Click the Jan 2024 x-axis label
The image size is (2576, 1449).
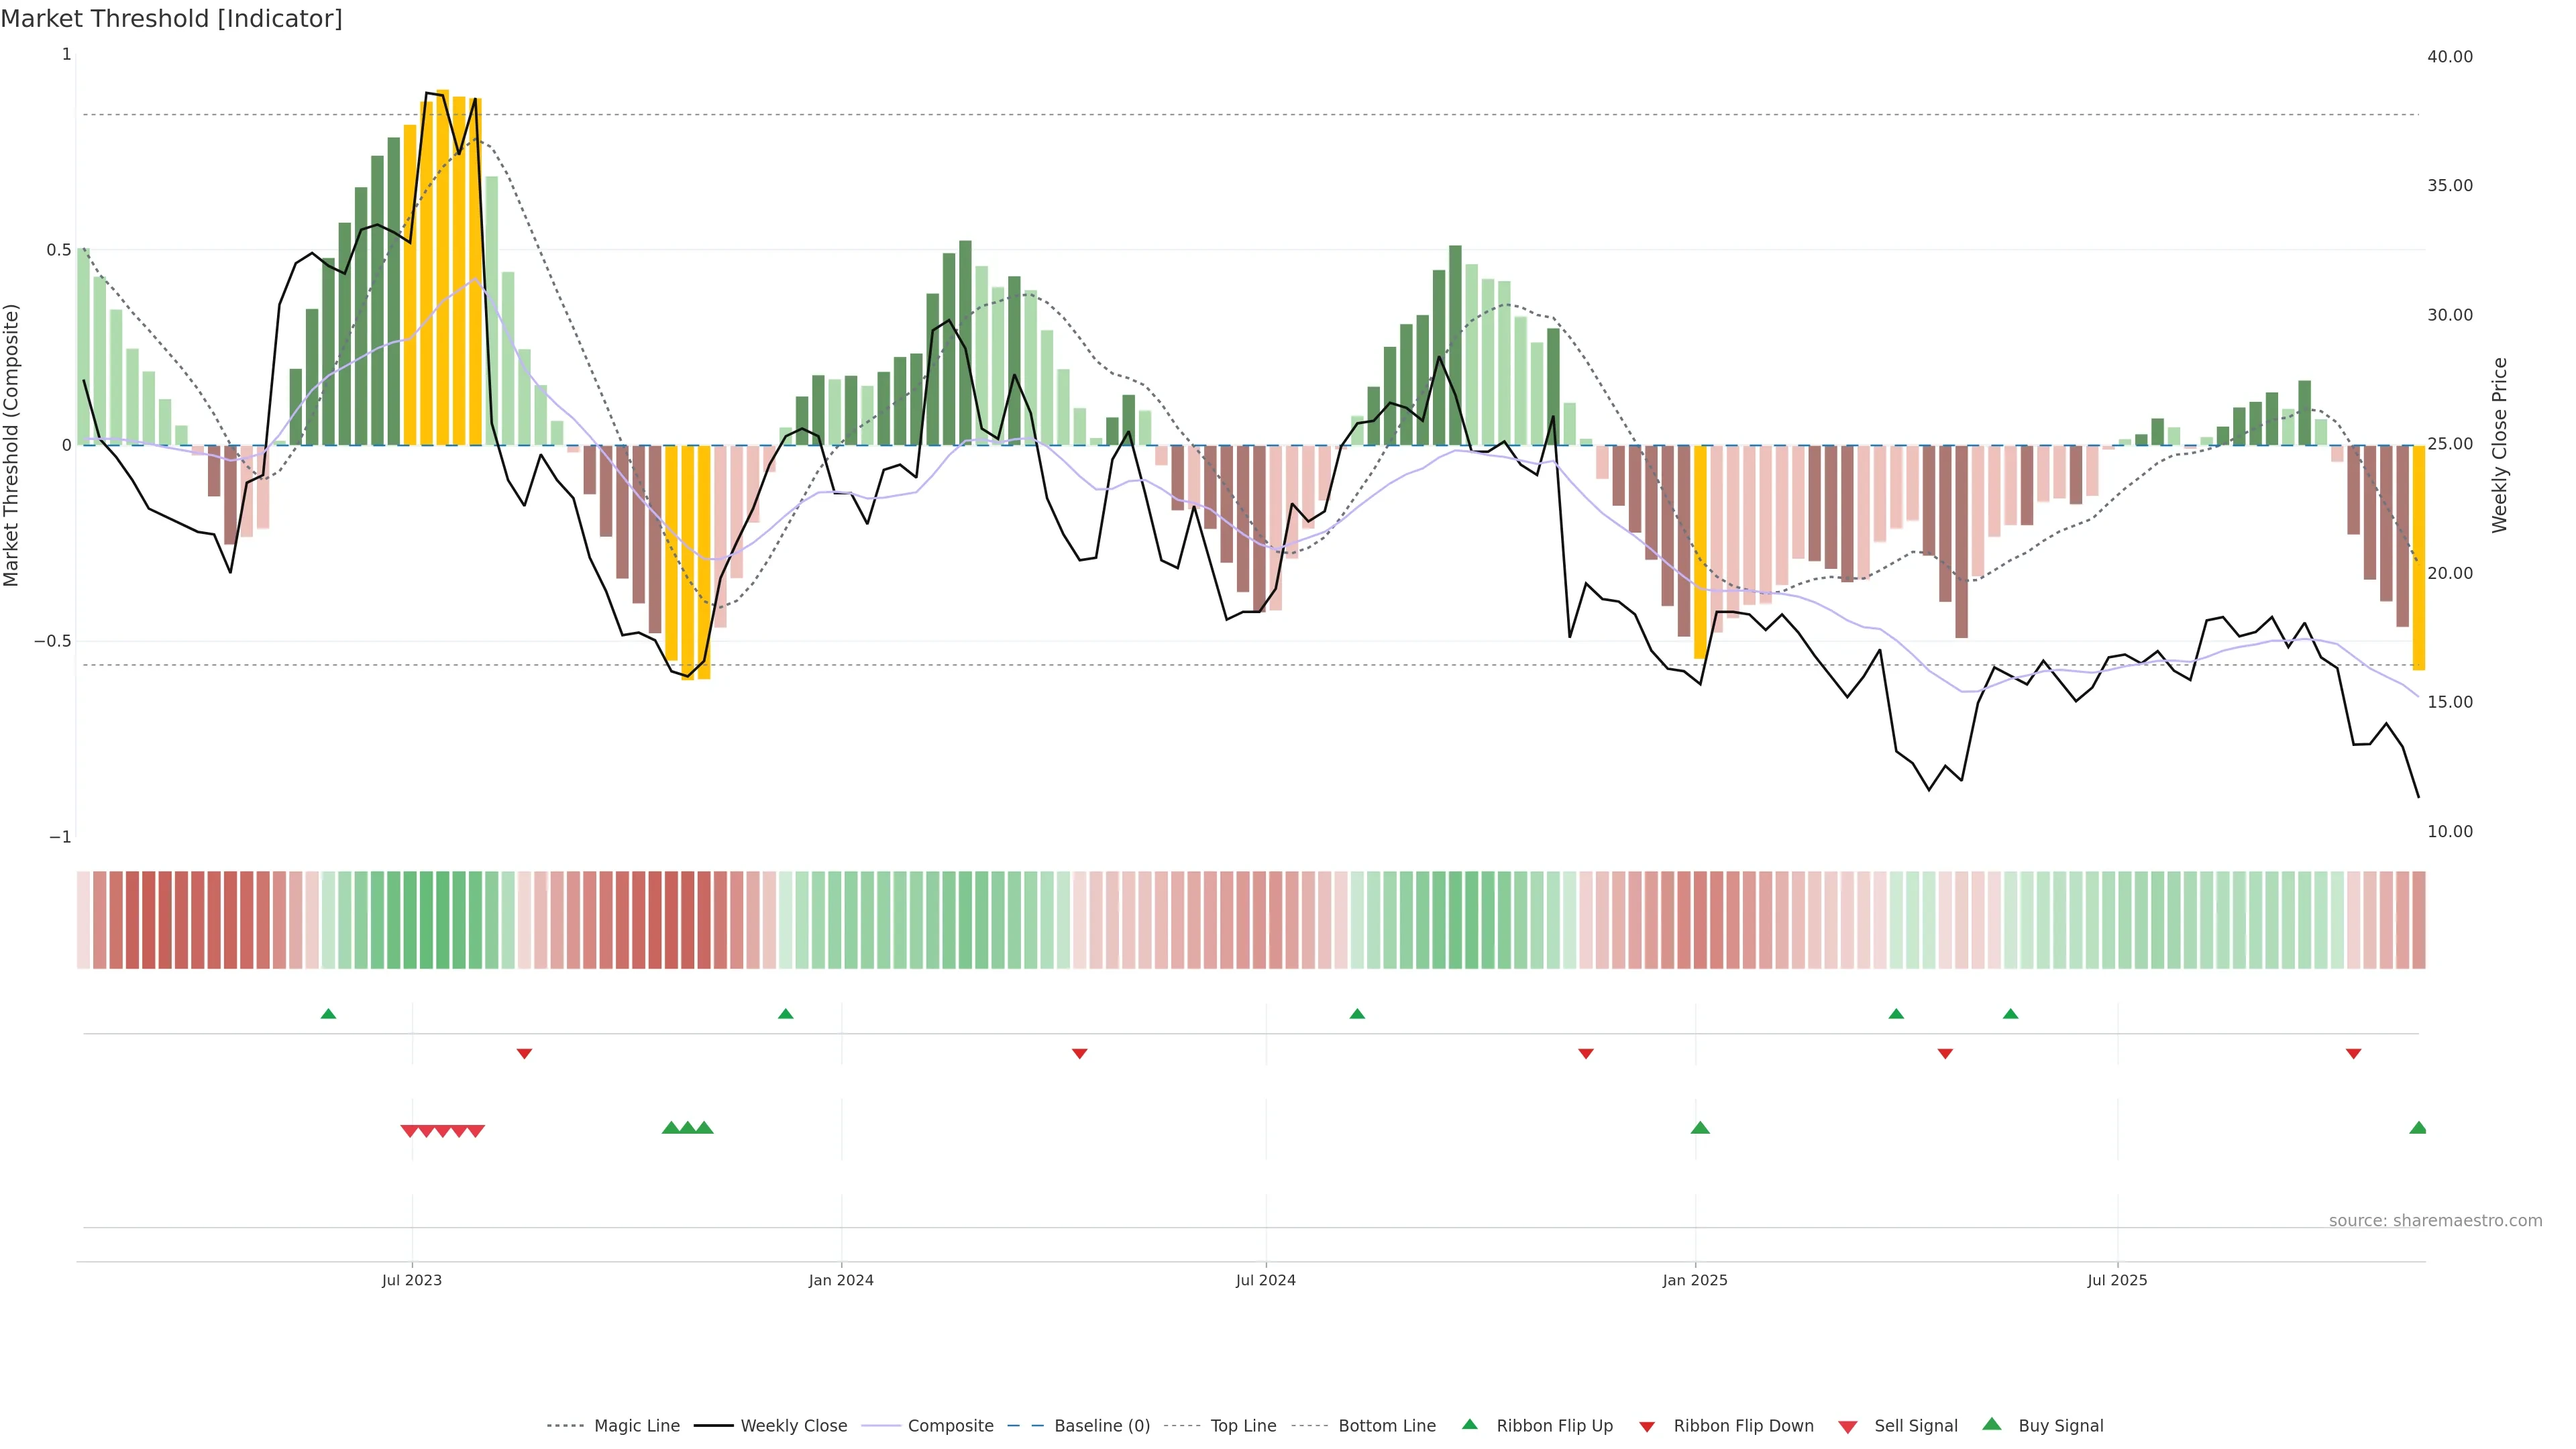coord(841,1280)
